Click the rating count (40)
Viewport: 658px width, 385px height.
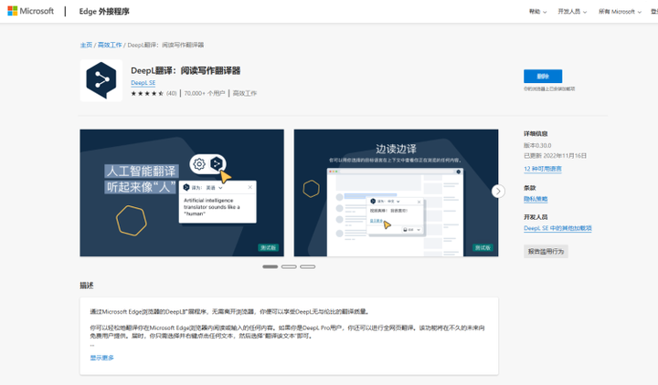pos(171,93)
